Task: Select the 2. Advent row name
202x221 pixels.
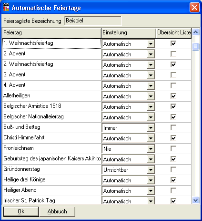Action: click(x=51, y=54)
